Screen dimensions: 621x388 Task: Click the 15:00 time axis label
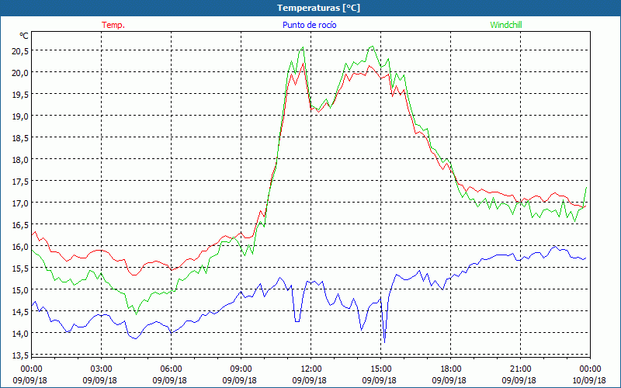(x=380, y=369)
